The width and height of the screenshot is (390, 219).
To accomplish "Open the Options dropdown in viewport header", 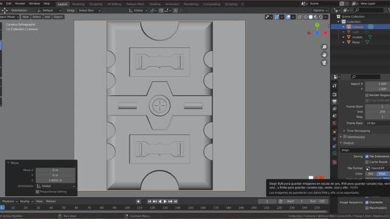I will tap(321, 10).
